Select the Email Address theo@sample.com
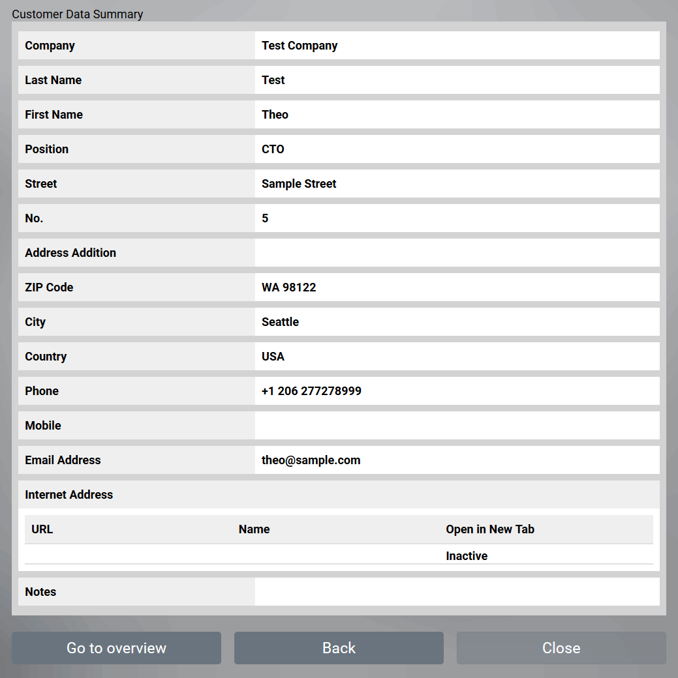Image resolution: width=678 pixels, height=678 pixels. coord(457,460)
